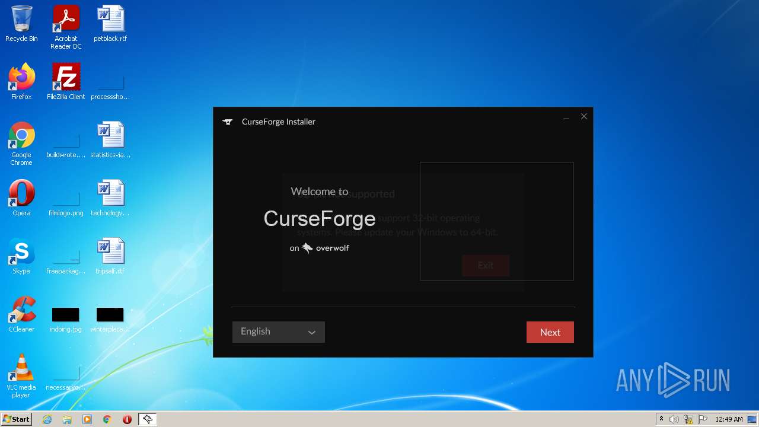Launch Firefox from desktop
This screenshot has height=427, width=759.
[21, 82]
